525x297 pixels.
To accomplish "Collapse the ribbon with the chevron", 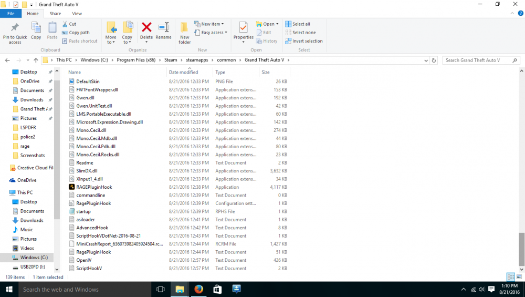I will coord(512,14).
